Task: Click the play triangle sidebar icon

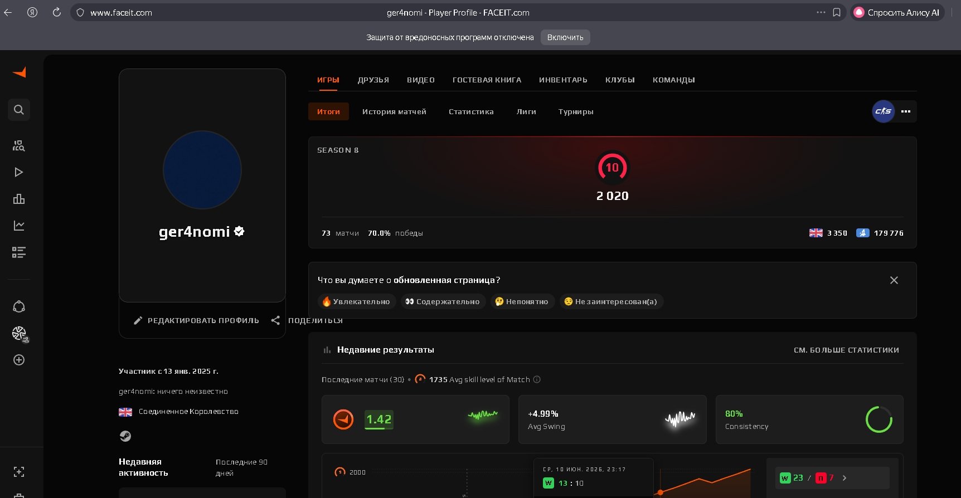Action: click(19, 172)
